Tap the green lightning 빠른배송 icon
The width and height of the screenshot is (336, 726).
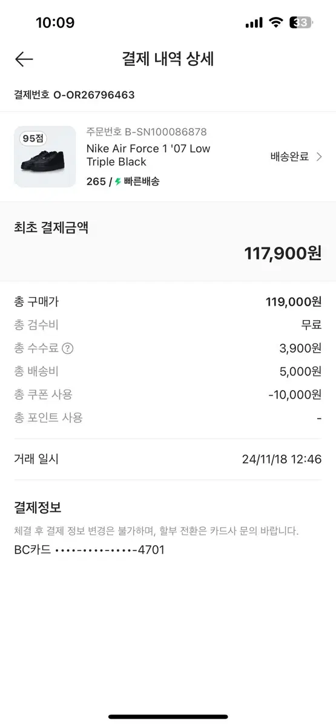pyautogui.click(x=118, y=181)
